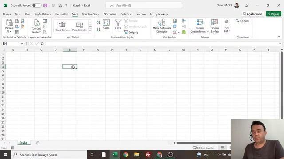284x159 pixels.
Task: Click Tahmin Sayfası forecast sheet
Action: (215, 26)
